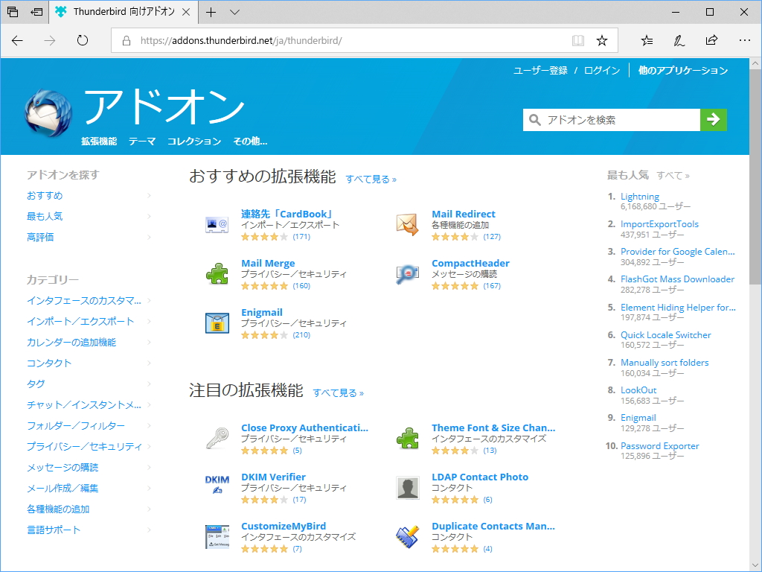Select テーマ in the site navigation

(x=141, y=141)
